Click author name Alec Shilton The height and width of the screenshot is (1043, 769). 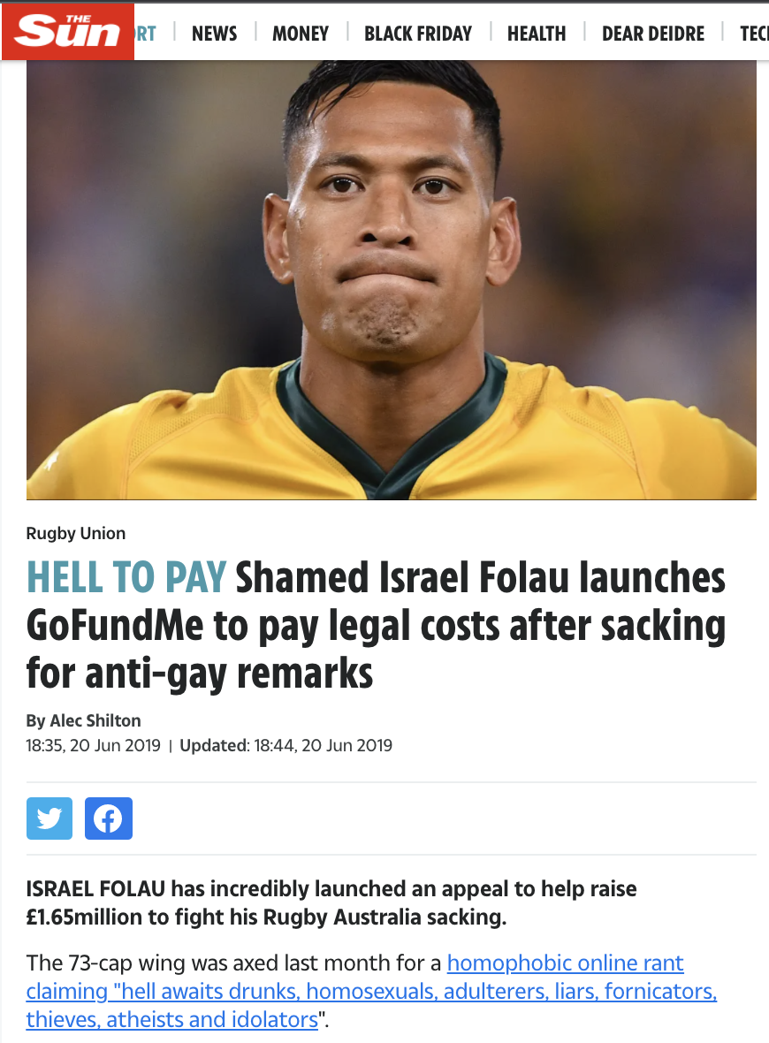click(x=95, y=721)
